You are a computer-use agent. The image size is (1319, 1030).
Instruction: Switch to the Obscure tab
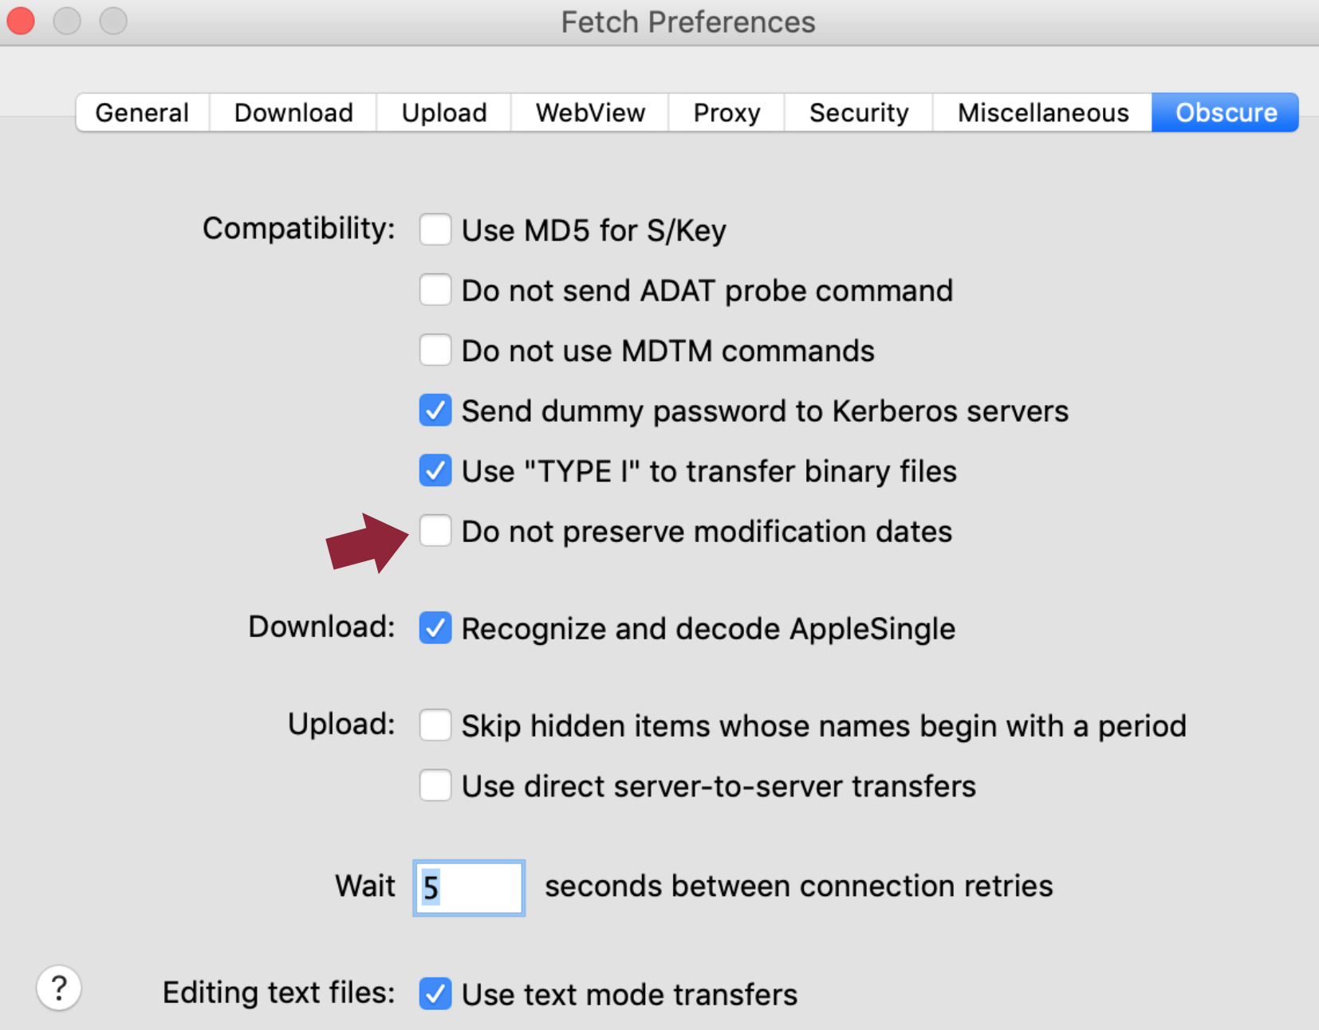1224,112
